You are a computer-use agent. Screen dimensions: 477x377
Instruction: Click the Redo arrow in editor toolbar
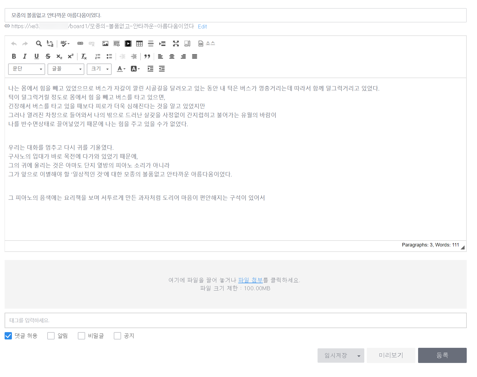pyautogui.click(x=25, y=44)
